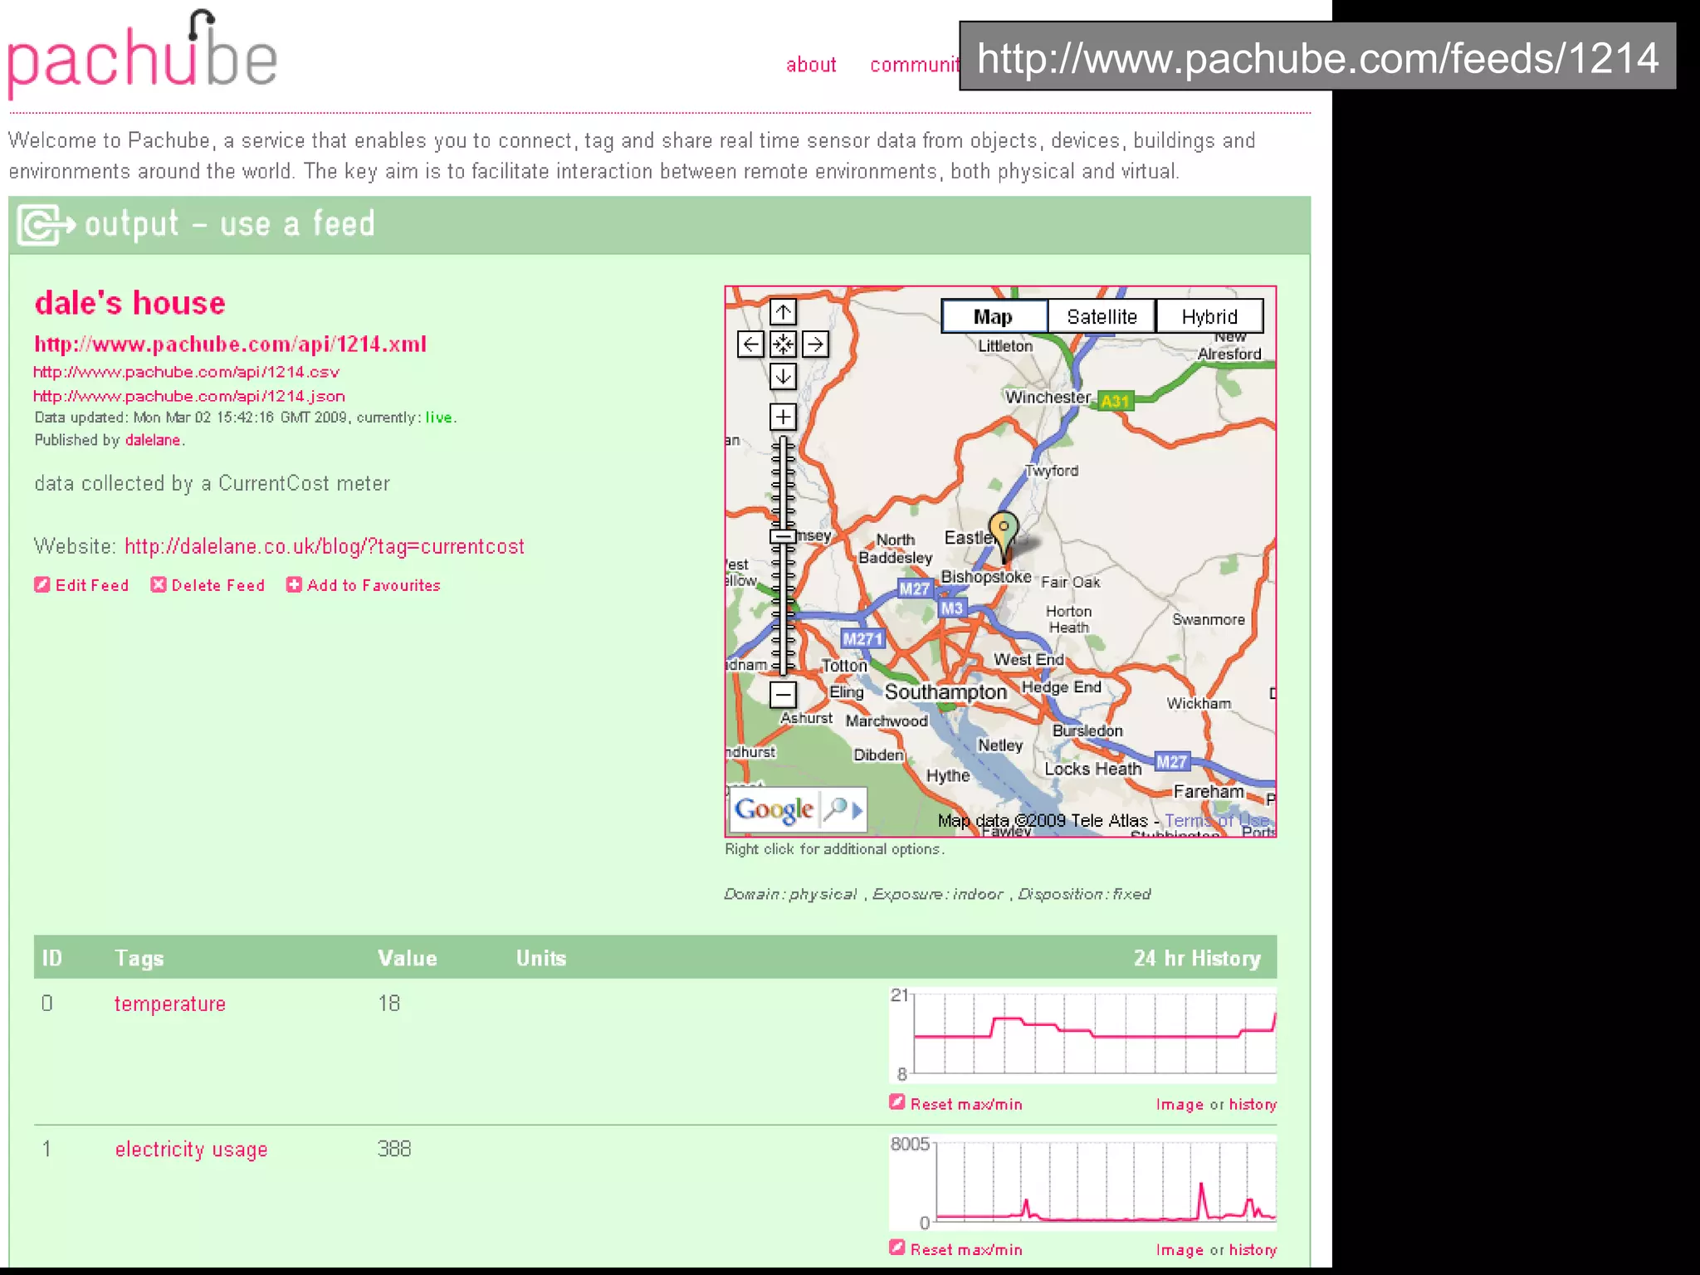
Task: Open the 1214.json API feed link
Action: (189, 396)
